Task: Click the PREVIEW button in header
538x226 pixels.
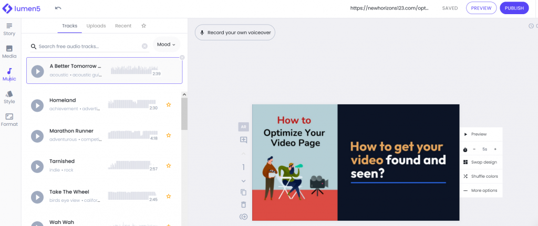Action: pos(481,8)
